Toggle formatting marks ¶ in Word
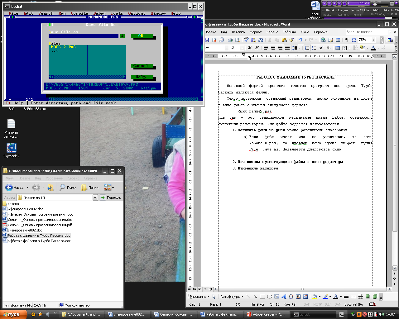 [x=347, y=40]
